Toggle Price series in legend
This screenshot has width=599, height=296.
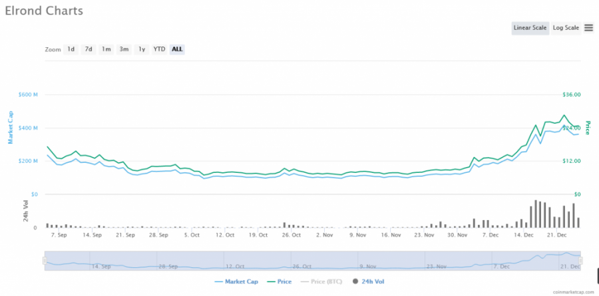280,282
